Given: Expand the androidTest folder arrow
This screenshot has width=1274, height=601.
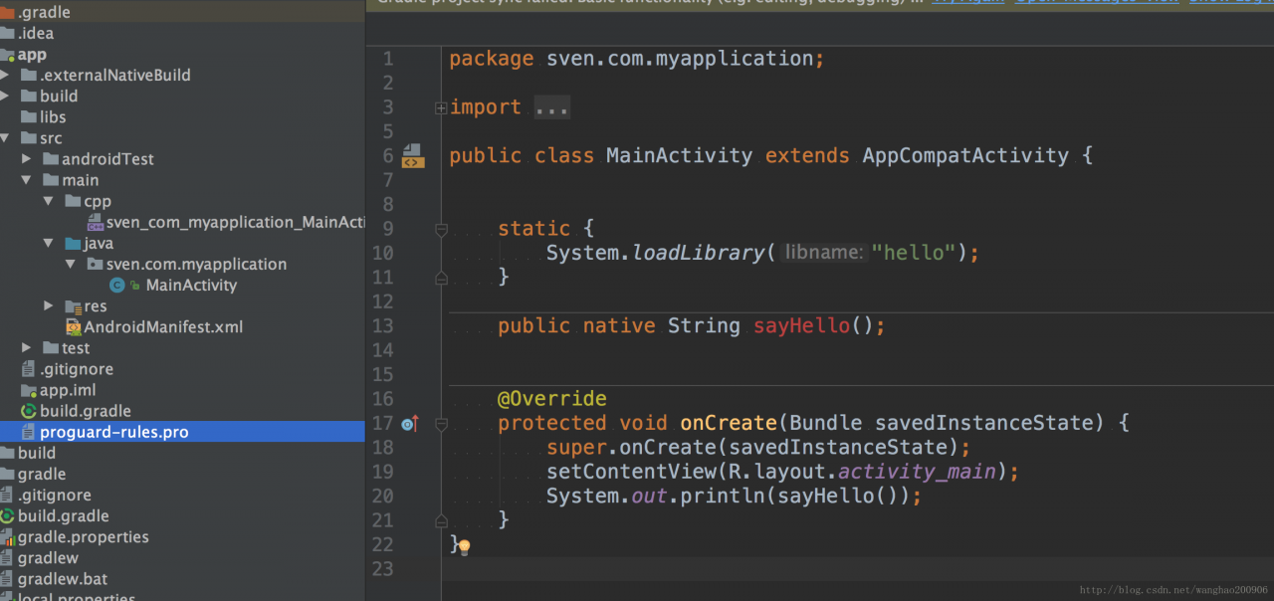Looking at the screenshot, I should pyautogui.click(x=27, y=159).
